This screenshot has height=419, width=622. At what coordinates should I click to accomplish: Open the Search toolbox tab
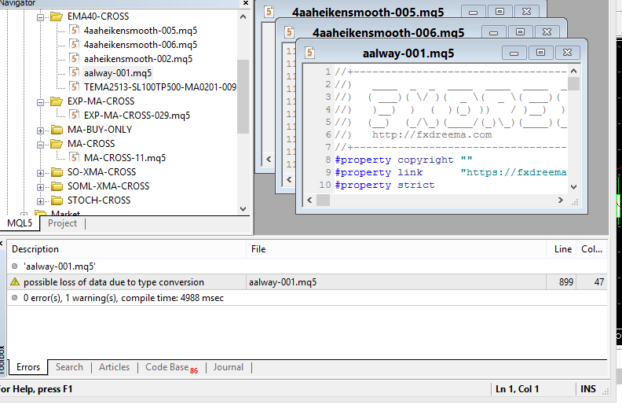(x=69, y=367)
